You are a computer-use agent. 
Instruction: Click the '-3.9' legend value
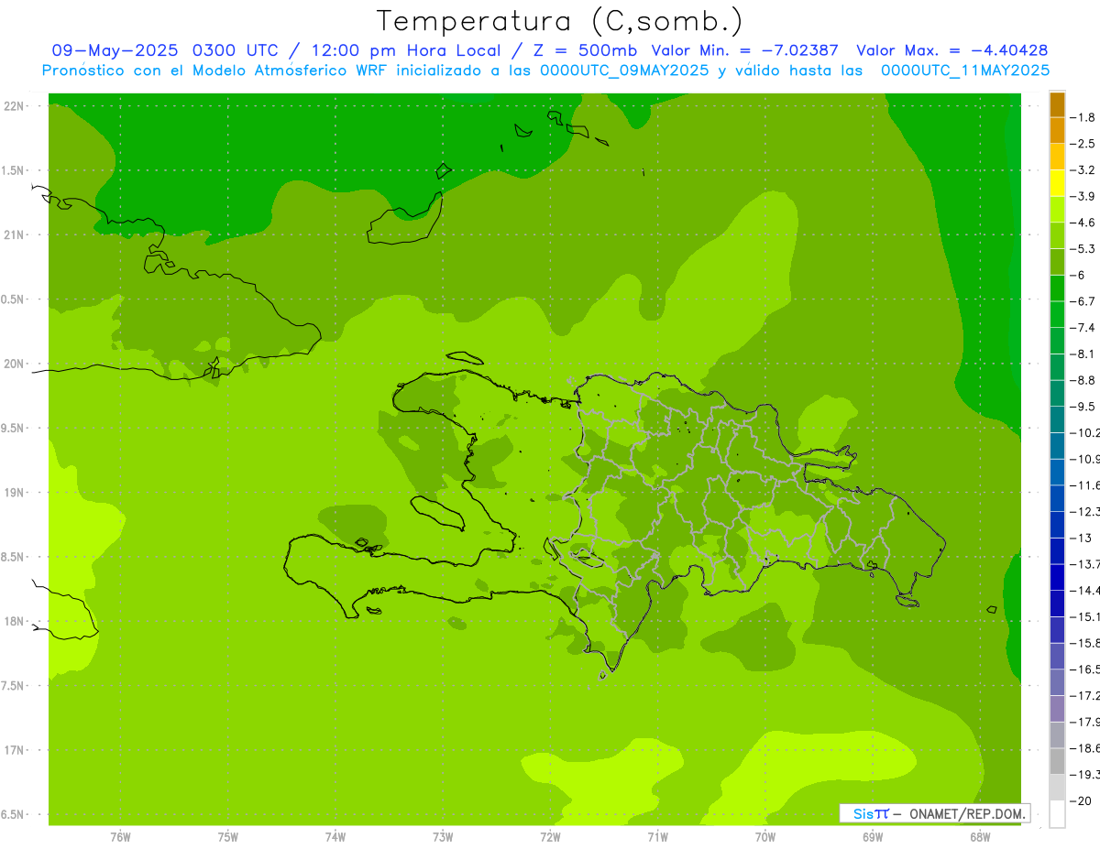pyautogui.click(x=1083, y=196)
